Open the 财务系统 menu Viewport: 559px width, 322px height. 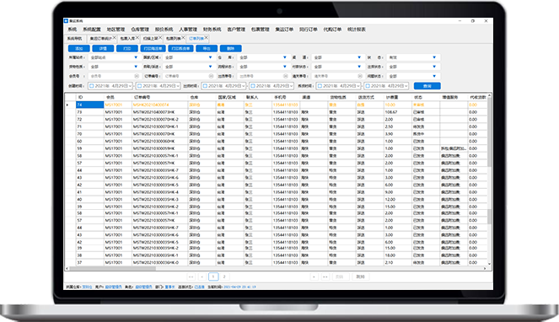(212, 30)
